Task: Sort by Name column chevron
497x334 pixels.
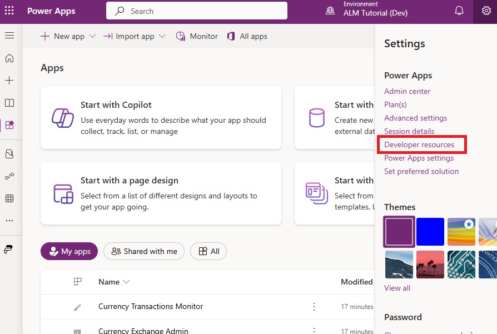Action: pos(126,282)
